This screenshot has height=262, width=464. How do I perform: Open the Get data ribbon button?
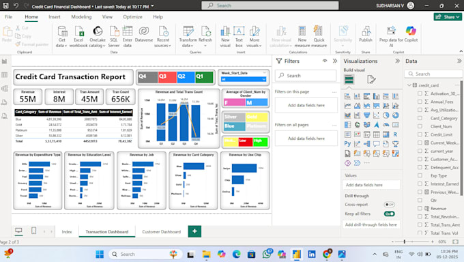62,36
